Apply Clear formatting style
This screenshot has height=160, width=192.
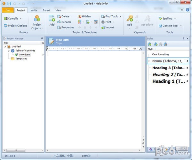160,54
